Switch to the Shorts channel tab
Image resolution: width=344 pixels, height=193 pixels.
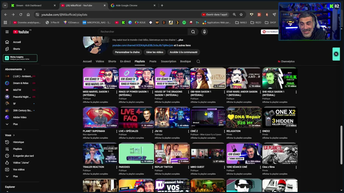[x=112, y=61]
